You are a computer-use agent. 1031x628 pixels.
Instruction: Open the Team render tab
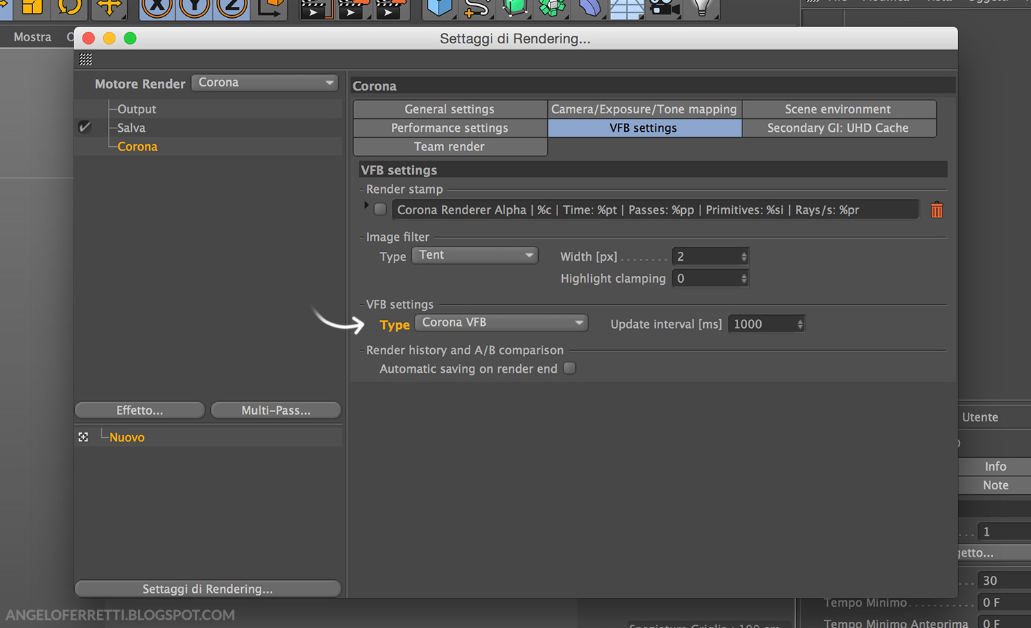tap(450, 146)
